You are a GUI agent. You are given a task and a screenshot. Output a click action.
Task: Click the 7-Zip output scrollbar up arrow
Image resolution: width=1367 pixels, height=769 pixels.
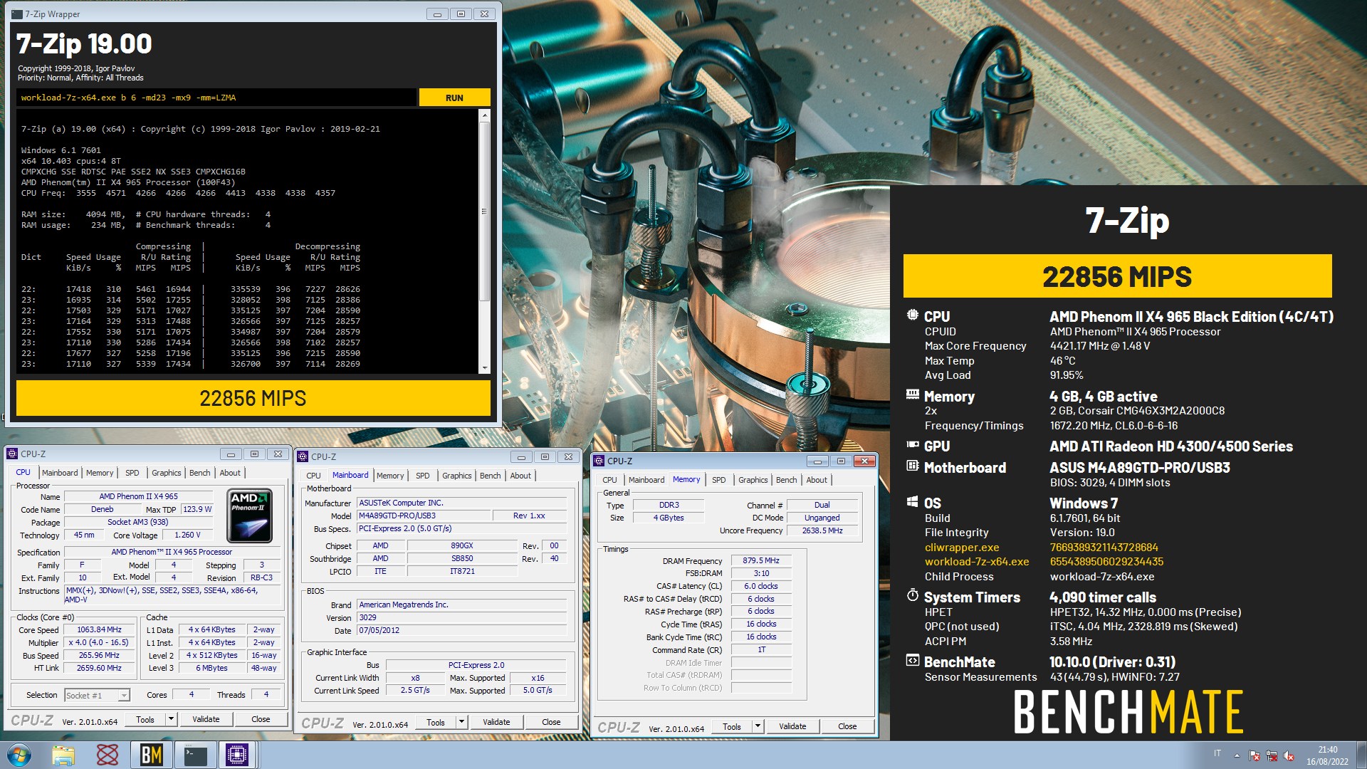pos(485,115)
